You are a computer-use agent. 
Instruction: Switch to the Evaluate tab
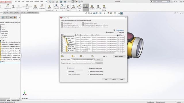[x=23, y=13]
